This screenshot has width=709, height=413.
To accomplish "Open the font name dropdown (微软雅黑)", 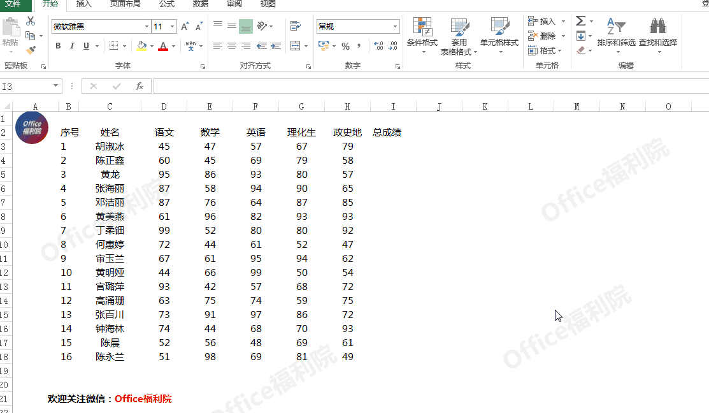I will click(x=147, y=26).
